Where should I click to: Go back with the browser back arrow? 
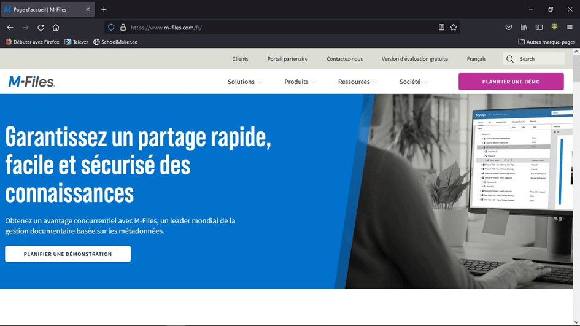point(10,28)
